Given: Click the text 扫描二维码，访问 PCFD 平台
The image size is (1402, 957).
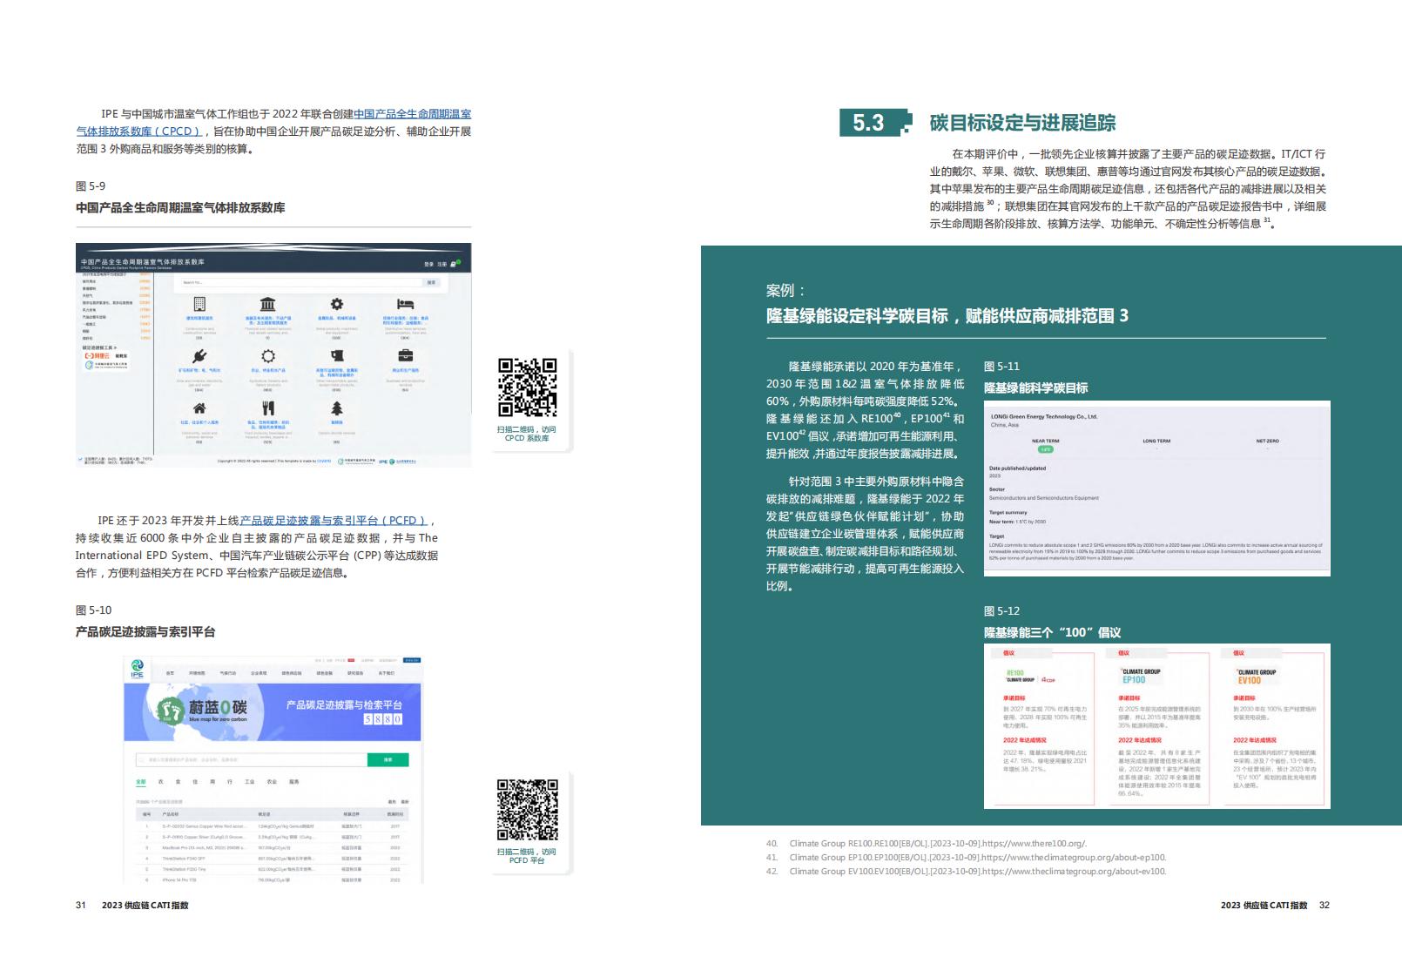Looking at the screenshot, I should click(x=527, y=856).
